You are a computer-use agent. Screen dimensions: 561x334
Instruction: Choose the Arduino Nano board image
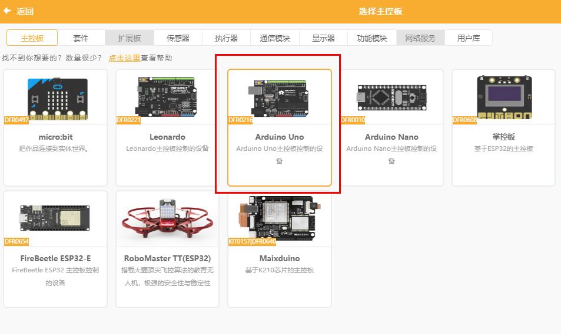(x=392, y=97)
